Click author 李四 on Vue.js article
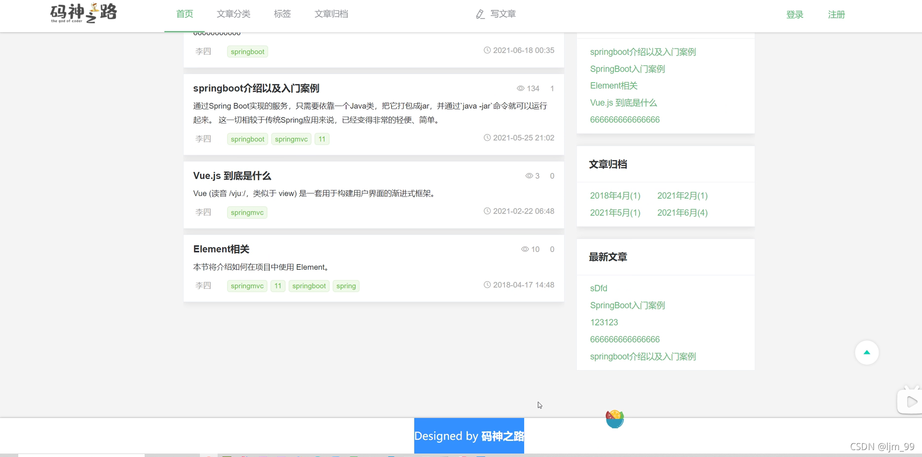This screenshot has height=457, width=922. point(203,212)
